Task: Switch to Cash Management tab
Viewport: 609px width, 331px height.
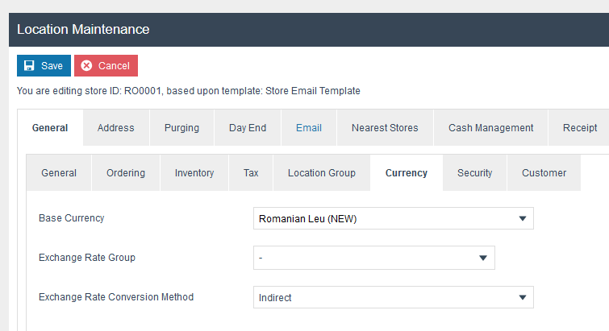Action: click(x=490, y=128)
